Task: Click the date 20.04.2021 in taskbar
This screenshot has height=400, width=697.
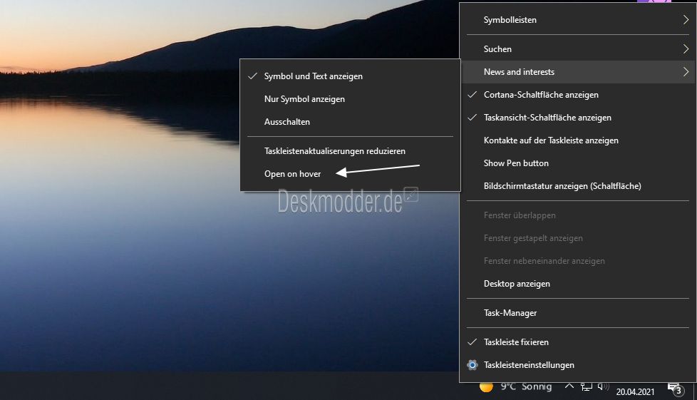Action: (635, 391)
